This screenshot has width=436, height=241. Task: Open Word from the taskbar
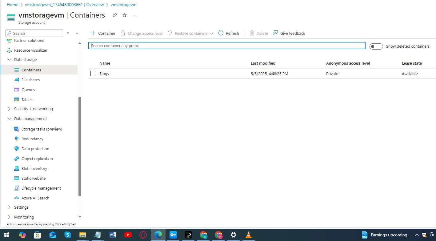(113, 235)
